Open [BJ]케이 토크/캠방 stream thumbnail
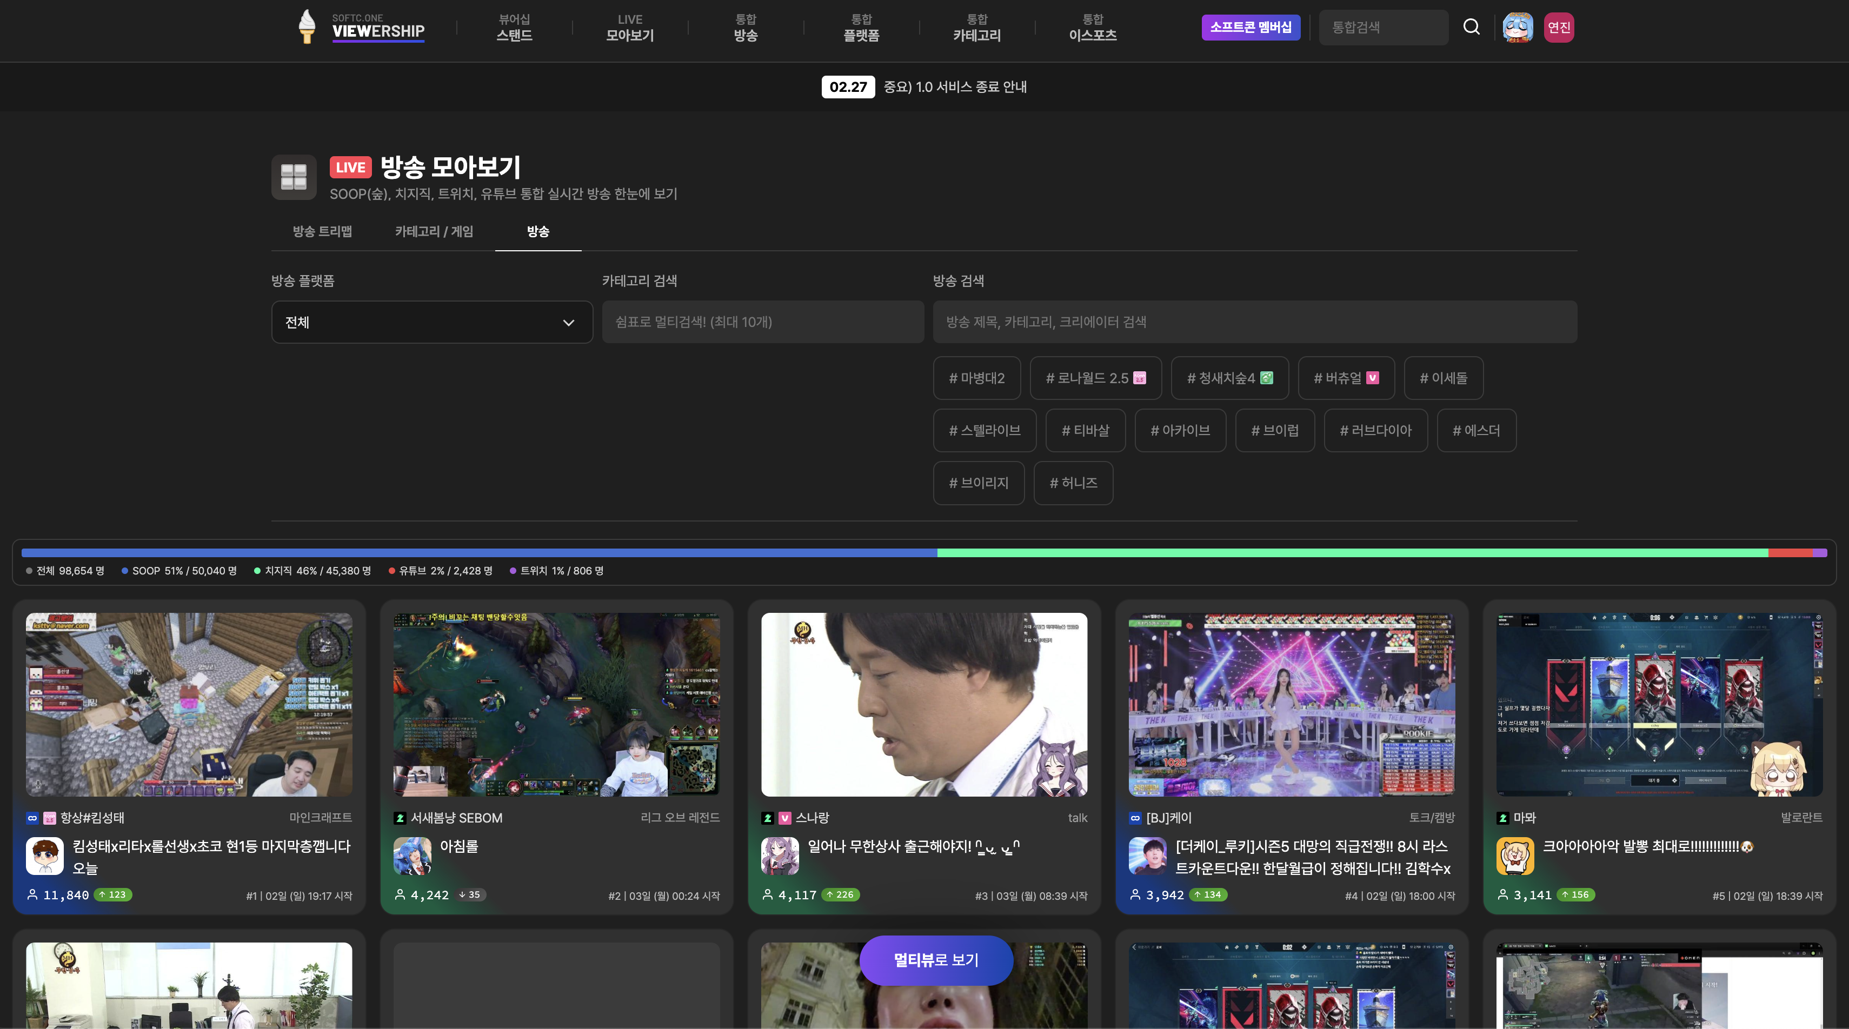 [1291, 704]
